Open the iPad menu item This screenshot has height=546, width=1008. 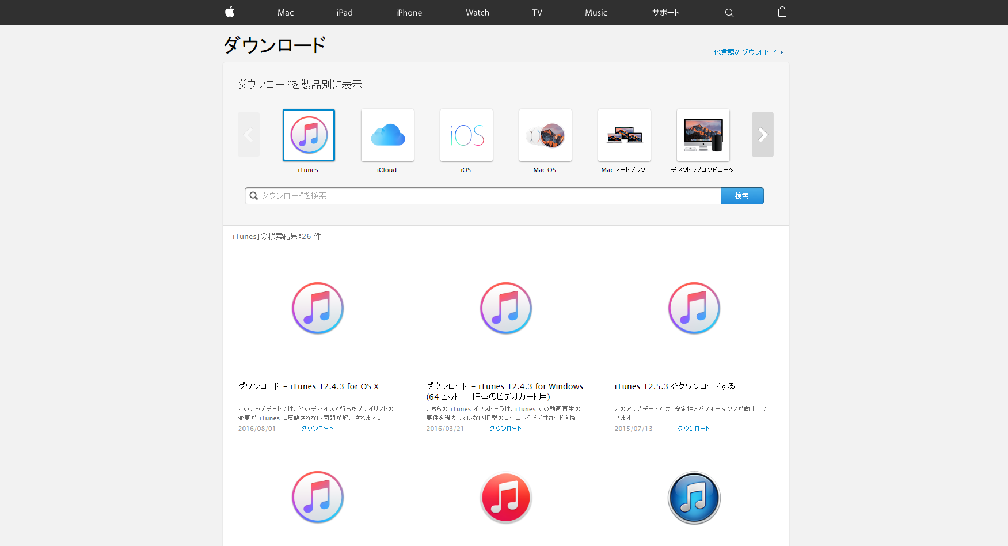[x=345, y=13]
